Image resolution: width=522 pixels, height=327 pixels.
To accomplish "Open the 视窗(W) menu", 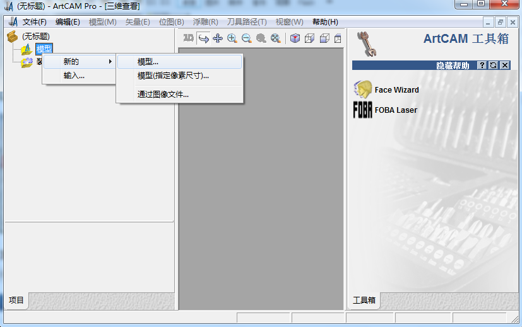I will 289,22.
